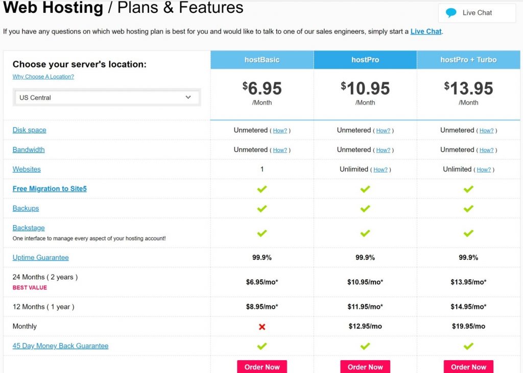Select the hostPro + Turbo plan header
The height and width of the screenshot is (373, 523).
[468, 60]
